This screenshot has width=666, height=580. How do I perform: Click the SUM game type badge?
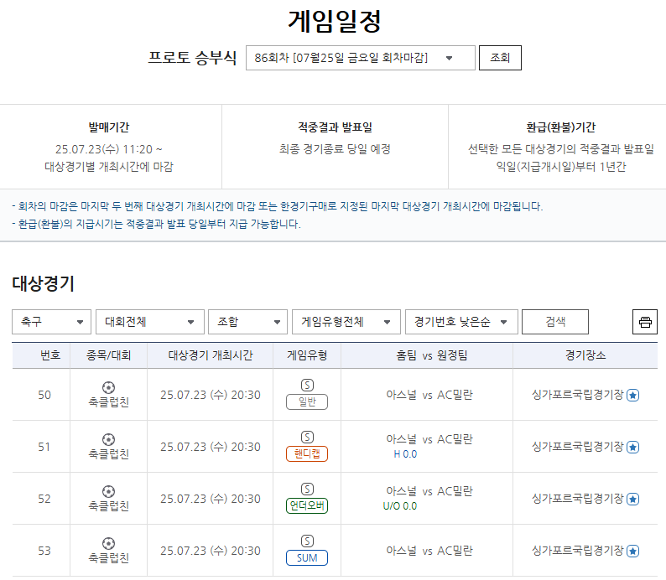coord(307,558)
